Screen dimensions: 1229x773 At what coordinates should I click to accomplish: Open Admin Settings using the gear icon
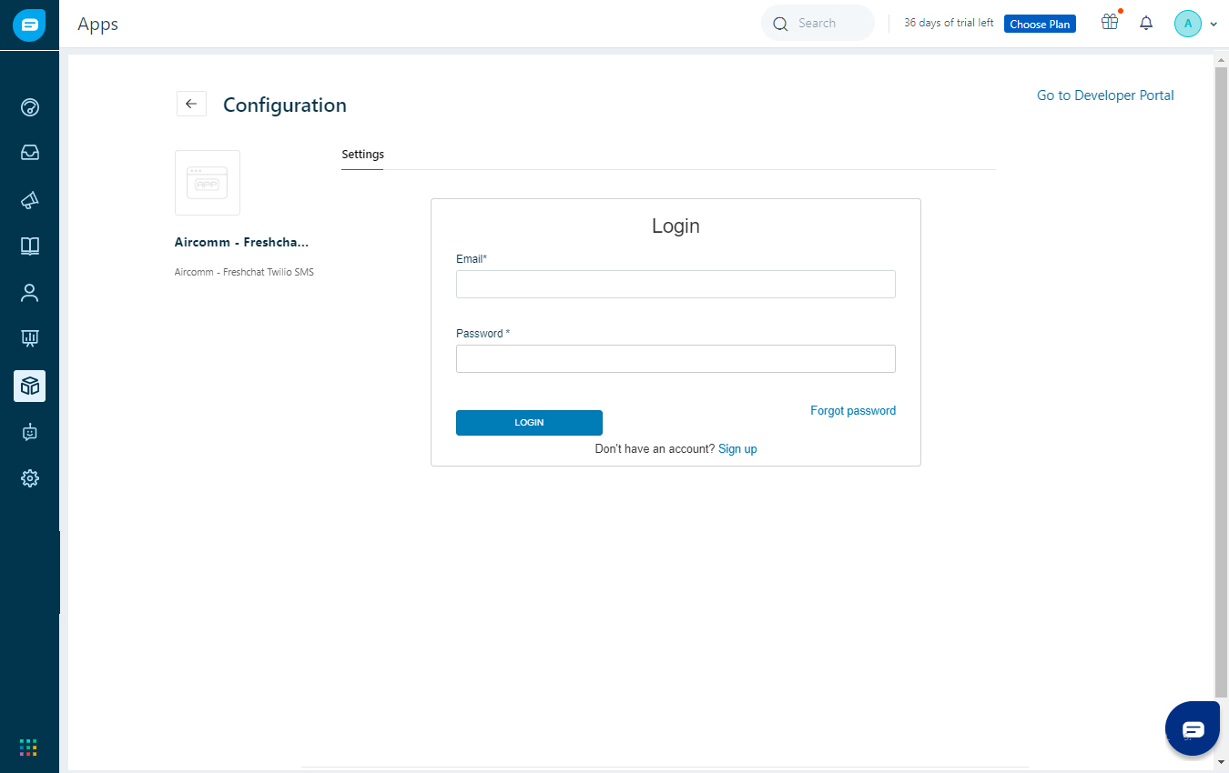click(x=29, y=477)
